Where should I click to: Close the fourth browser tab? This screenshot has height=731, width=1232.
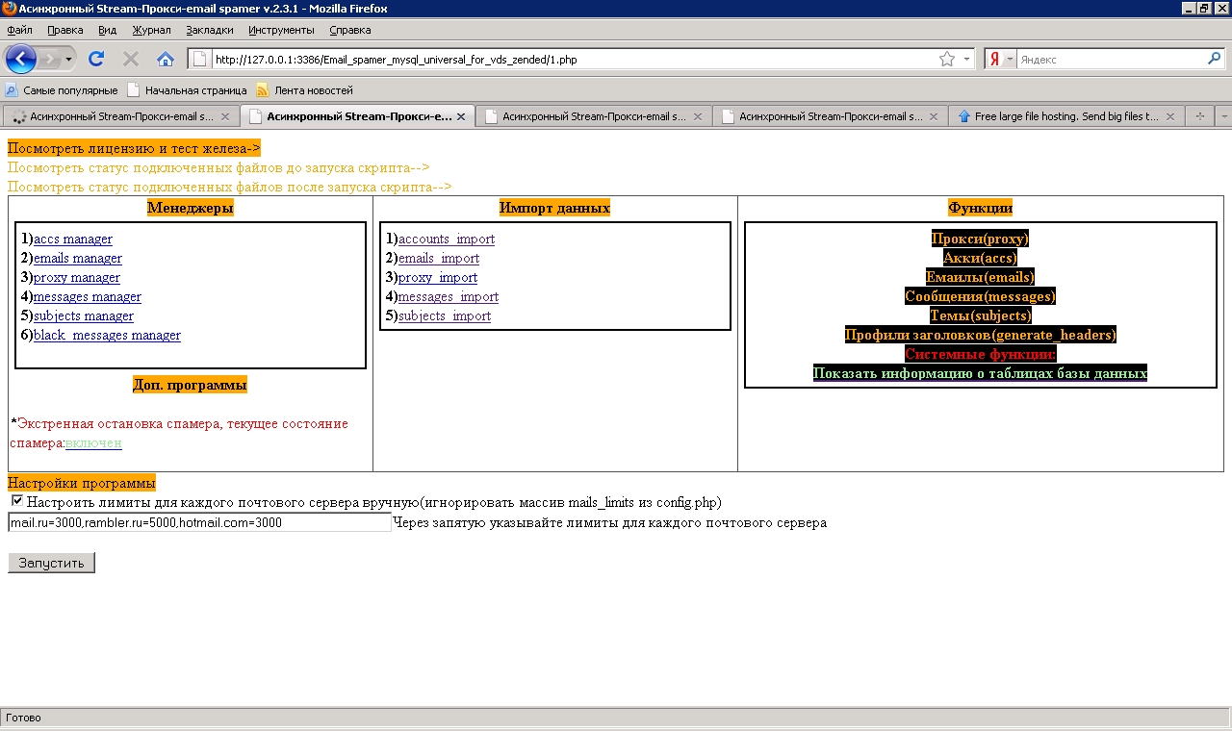935,116
